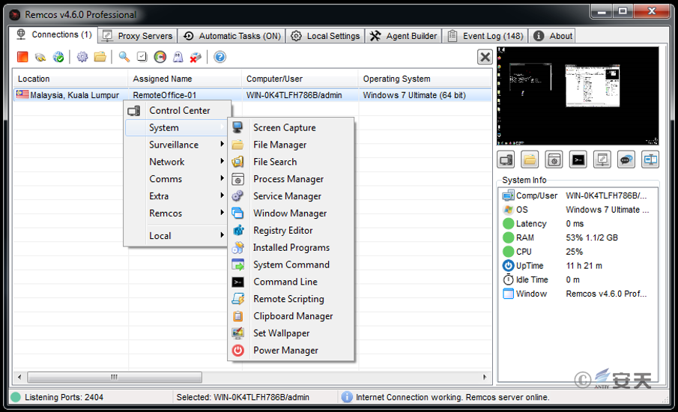The image size is (678, 412).
Task: Click UpTime row in System Info
Action: 578,265
